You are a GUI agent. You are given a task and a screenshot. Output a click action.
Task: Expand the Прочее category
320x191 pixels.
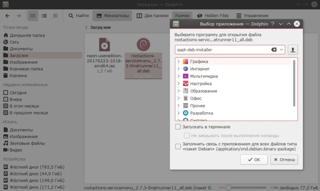click(x=179, y=105)
